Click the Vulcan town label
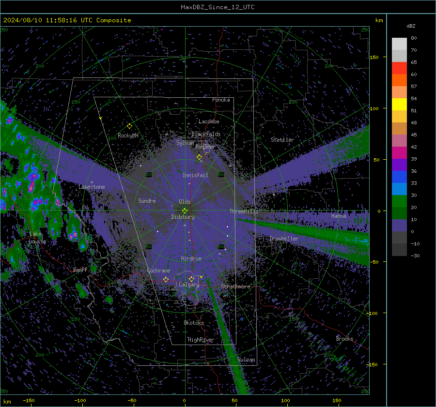The image size is (436, 407). click(x=246, y=360)
